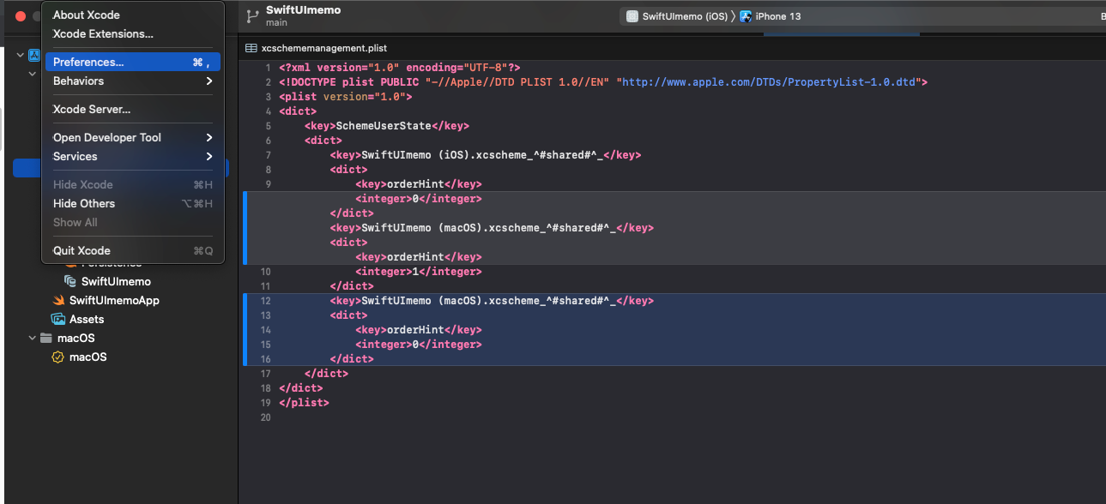Select macOS folder in navigator
Viewport: 1106px width, 504px height.
coord(76,338)
